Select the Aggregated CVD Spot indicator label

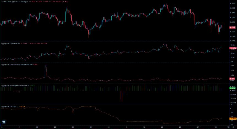pos(10,107)
